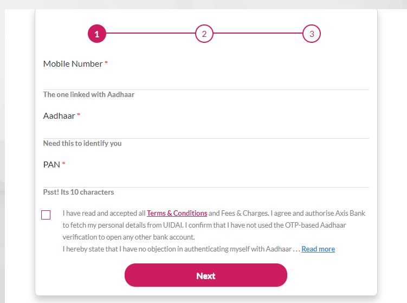407x303 pixels.
Task: Expand consent text via Read more
Action: [x=318, y=249]
